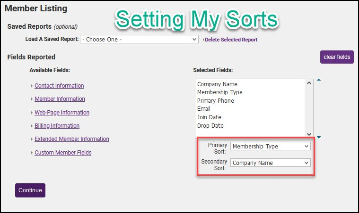
Task: Click Delete Selected Report link
Action: (231, 40)
